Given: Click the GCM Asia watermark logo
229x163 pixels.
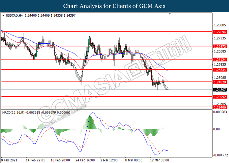Looking at the screenshot, I should tap(114, 78).
